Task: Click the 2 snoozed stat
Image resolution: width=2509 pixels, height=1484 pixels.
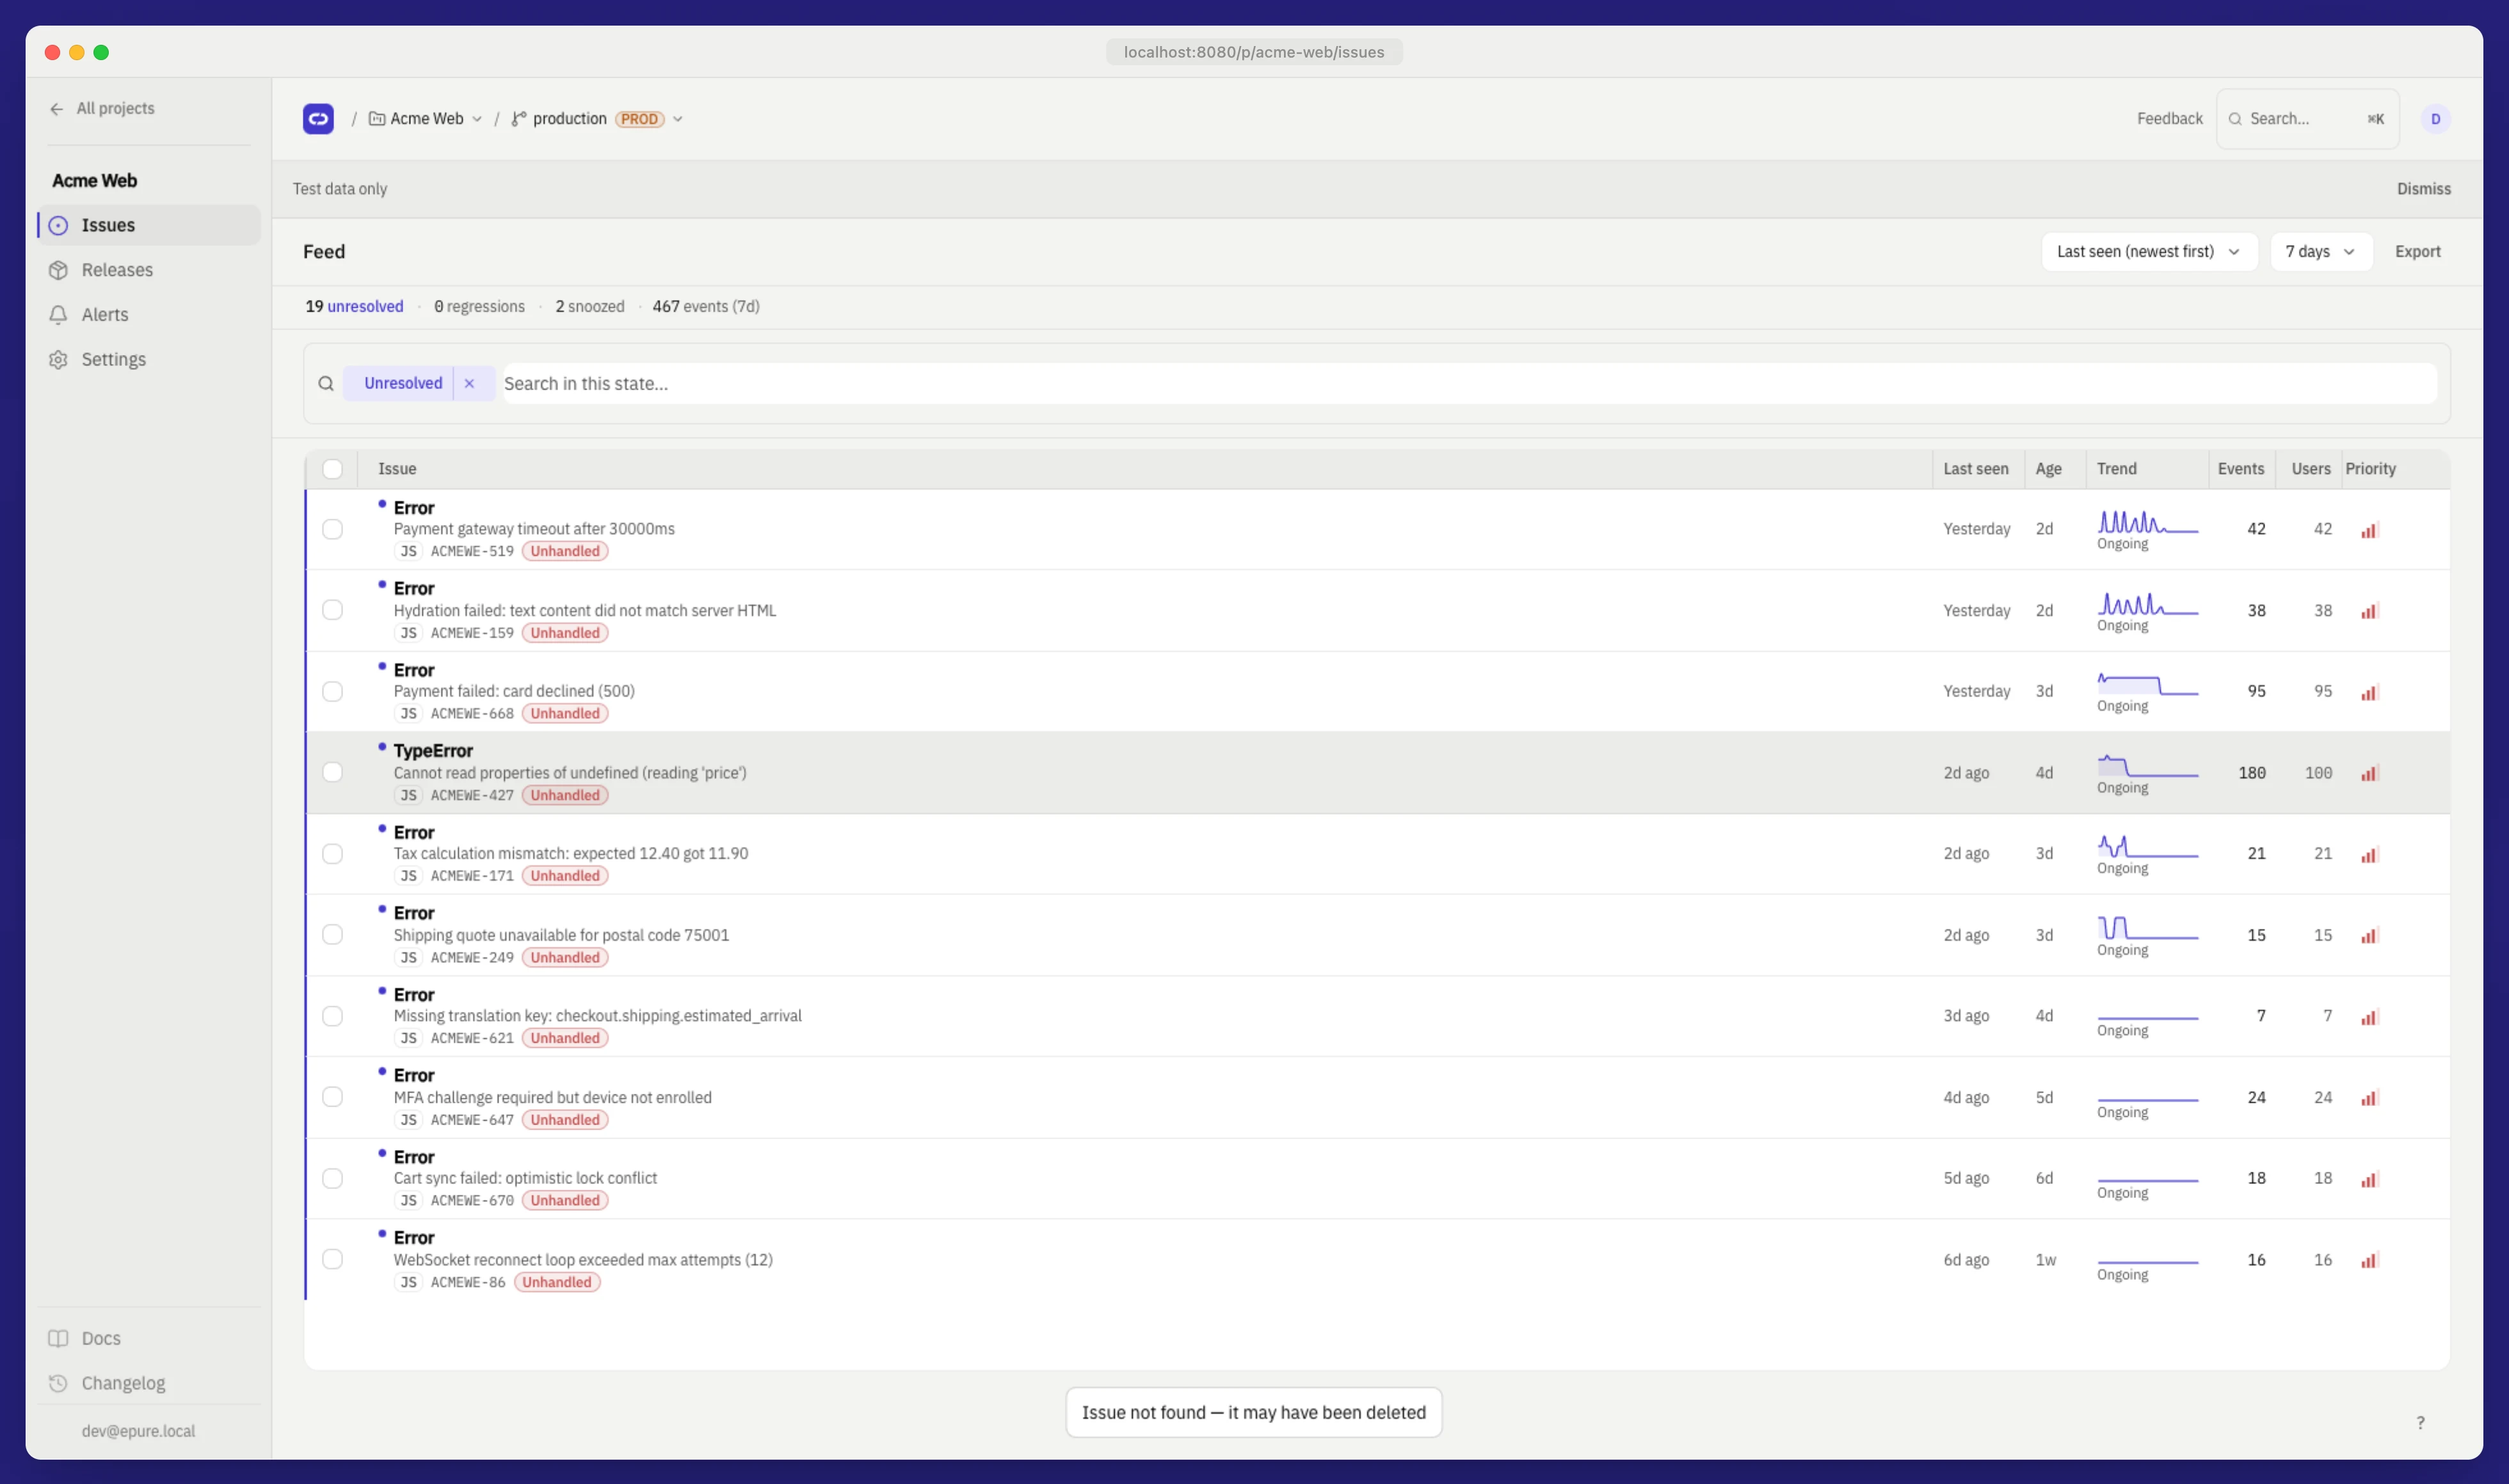Action: (x=589, y=307)
